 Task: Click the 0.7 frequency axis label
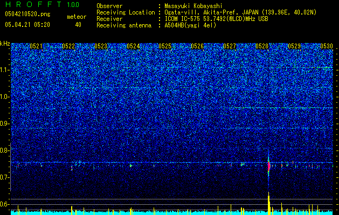4,177
